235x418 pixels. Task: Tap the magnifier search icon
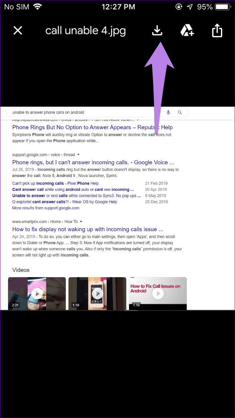pyautogui.click(x=180, y=113)
